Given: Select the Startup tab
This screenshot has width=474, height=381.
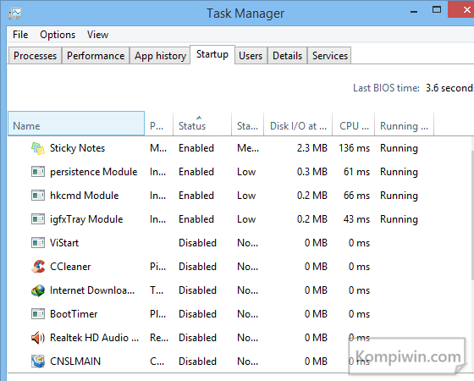Looking at the screenshot, I should point(212,54).
